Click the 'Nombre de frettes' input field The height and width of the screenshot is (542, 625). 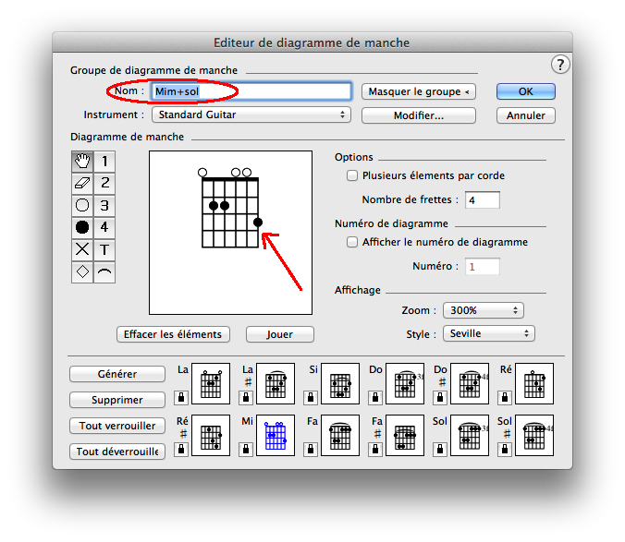pos(483,200)
